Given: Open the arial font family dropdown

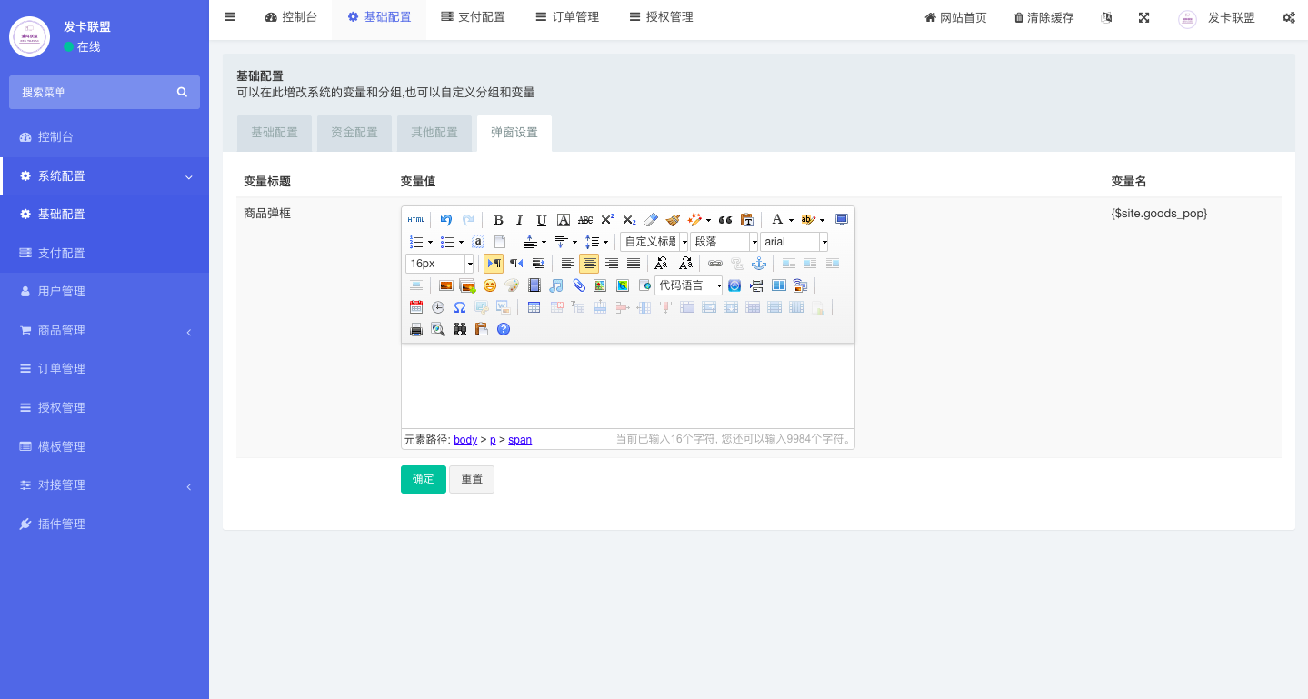Looking at the screenshot, I should [794, 242].
